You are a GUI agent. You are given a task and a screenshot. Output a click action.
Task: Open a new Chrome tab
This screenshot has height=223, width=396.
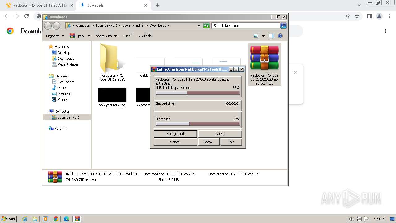click(157, 5)
